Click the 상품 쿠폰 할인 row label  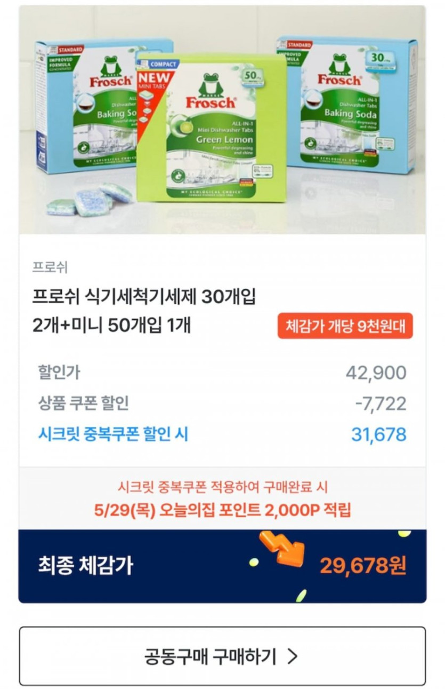pyautogui.click(x=83, y=403)
